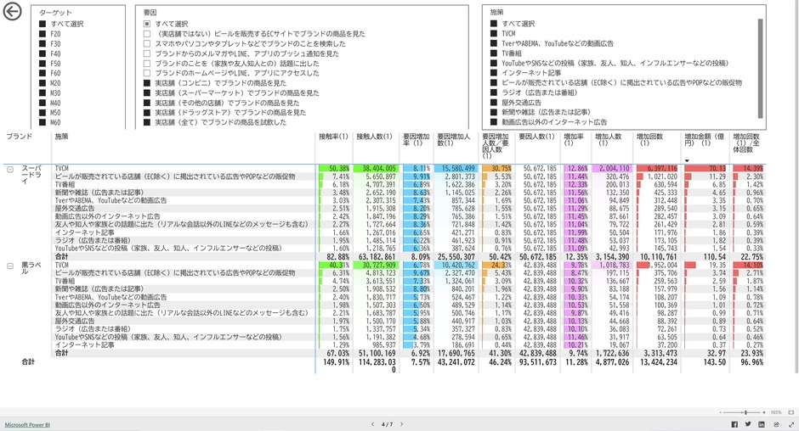Click the ブランド column header
799x431 pixels.
point(20,137)
